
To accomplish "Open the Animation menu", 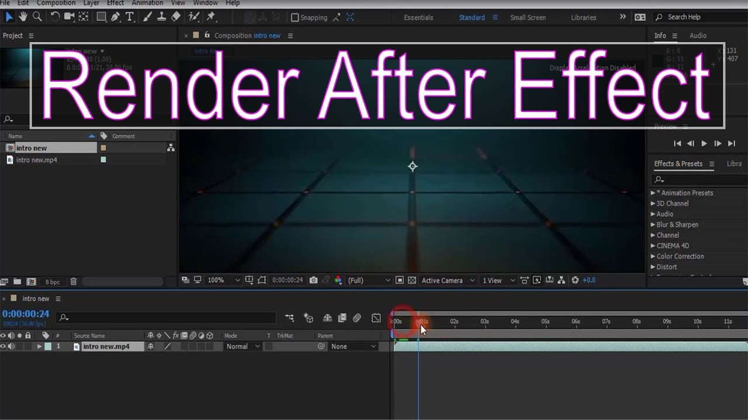I will [x=147, y=3].
